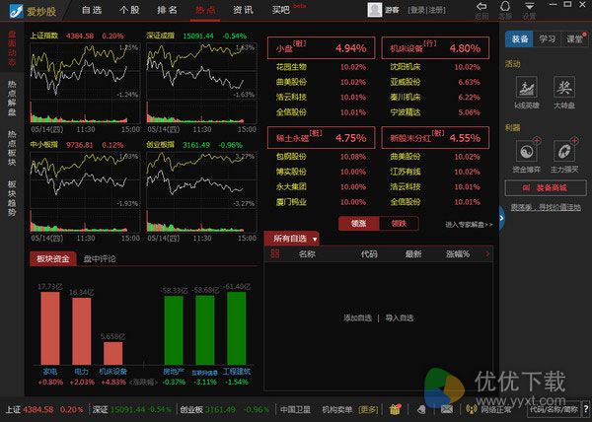592x422 pixels.
Task: Click the green 工程建筑 -61.40亿 bar
Action: 237,328
